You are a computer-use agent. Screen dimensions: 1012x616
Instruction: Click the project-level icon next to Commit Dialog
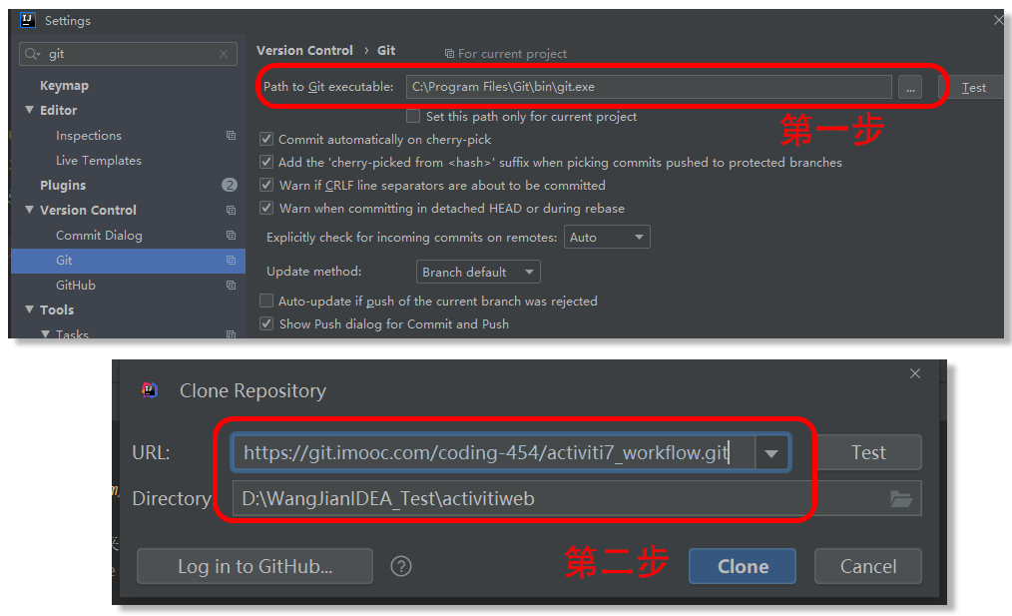pyautogui.click(x=232, y=235)
